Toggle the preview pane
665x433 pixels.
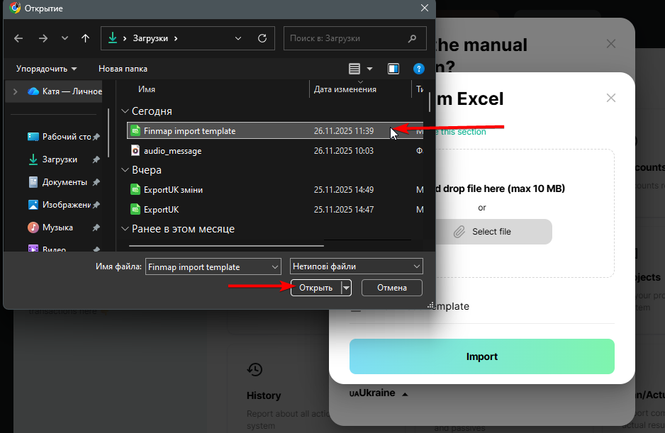coord(393,69)
